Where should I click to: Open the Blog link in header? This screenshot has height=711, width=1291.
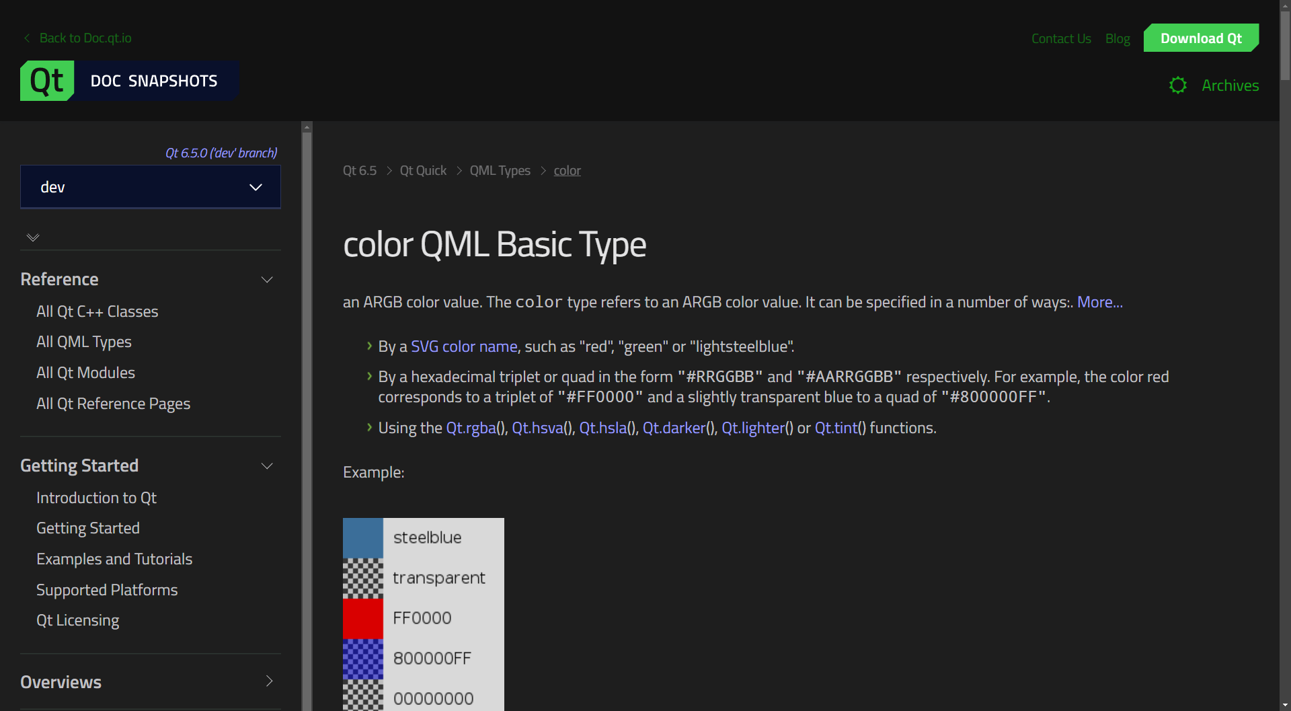(1118, 38)
